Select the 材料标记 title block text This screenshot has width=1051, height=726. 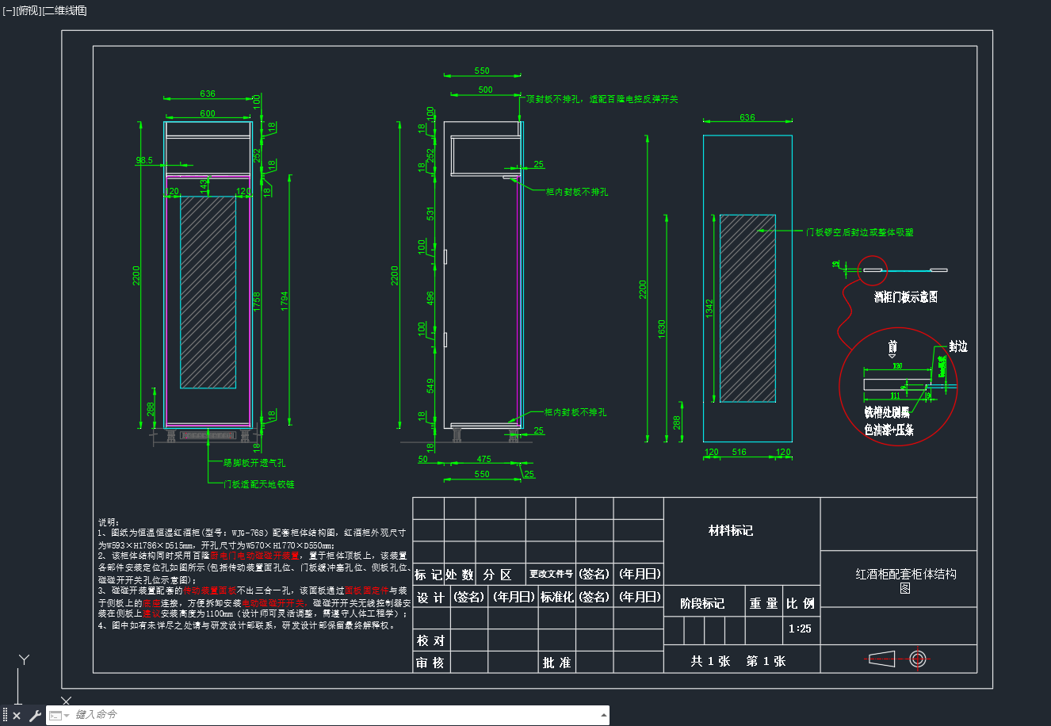coord(731,530)
